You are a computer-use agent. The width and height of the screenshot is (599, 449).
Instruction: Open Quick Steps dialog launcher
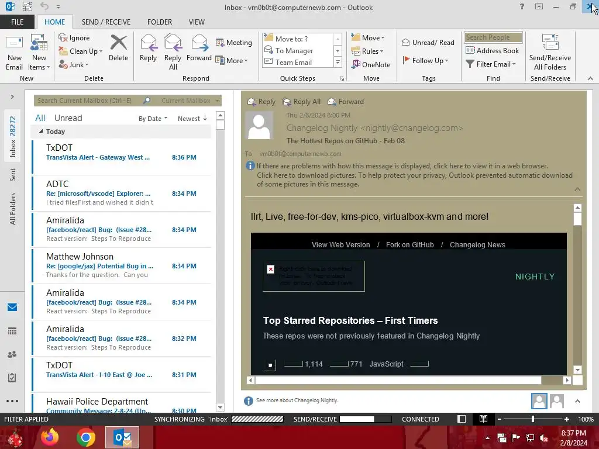[x=342, y=79]
